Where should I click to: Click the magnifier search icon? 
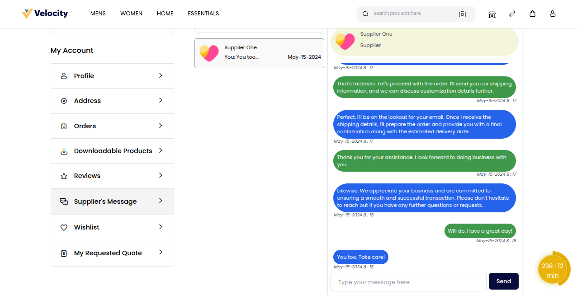pyautogui.click(x=365, y=14)
